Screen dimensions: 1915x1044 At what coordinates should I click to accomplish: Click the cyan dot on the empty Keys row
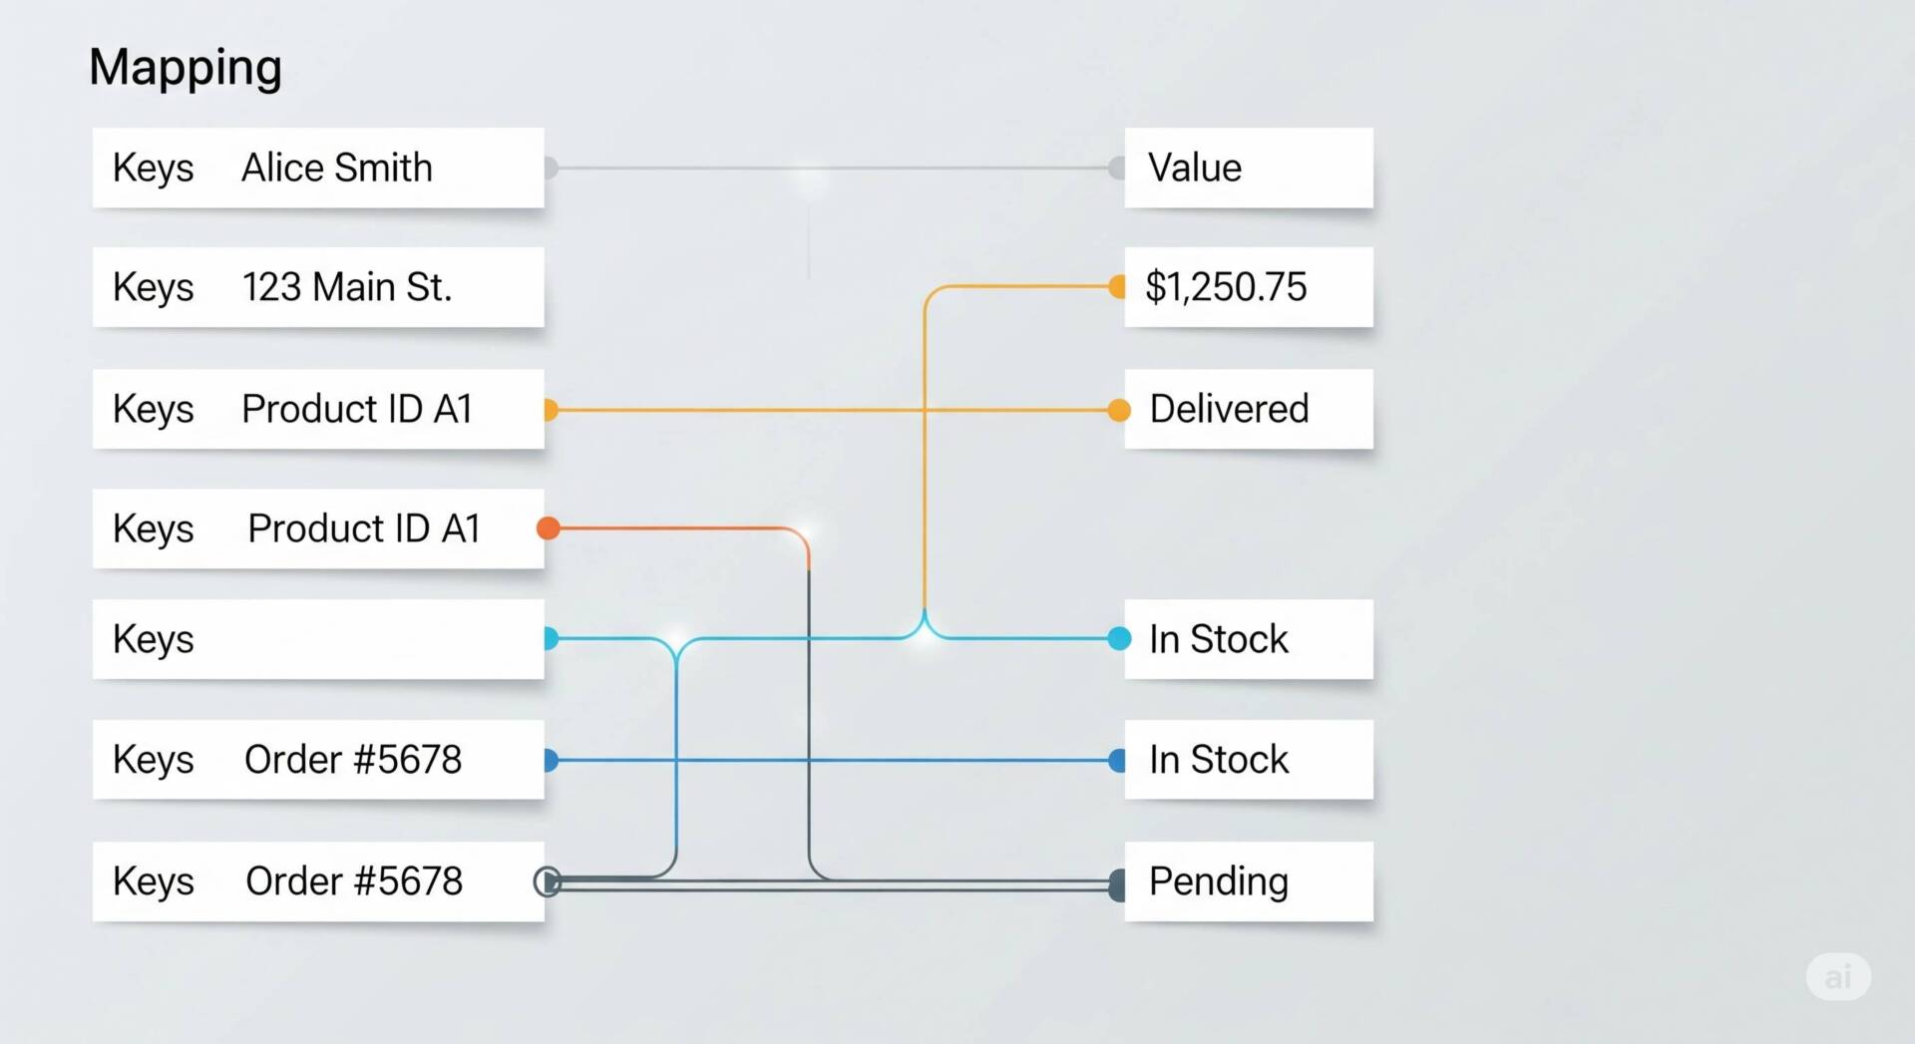551,638
